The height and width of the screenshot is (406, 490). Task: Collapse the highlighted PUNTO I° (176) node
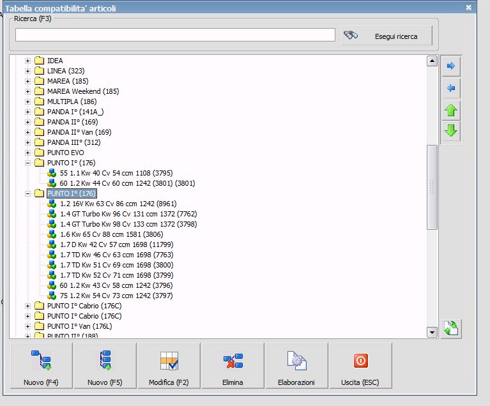28,193
